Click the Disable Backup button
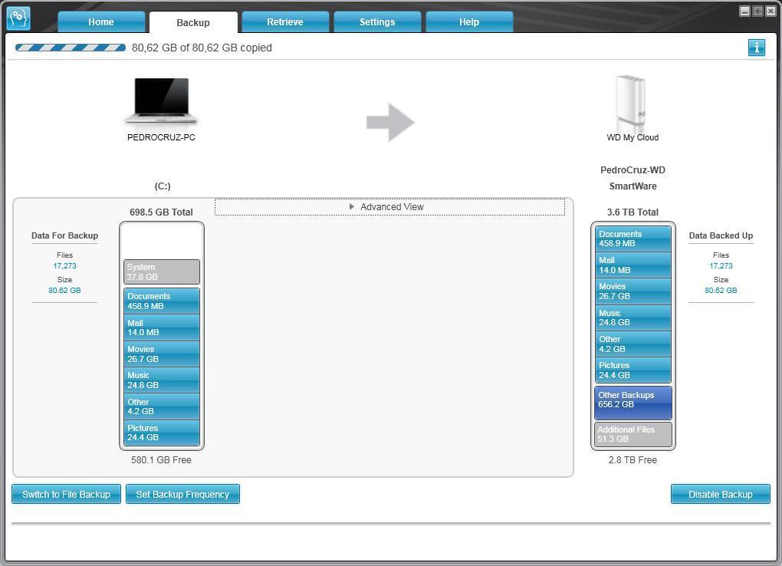The image size is (782, 566). [x=720, y=494]
